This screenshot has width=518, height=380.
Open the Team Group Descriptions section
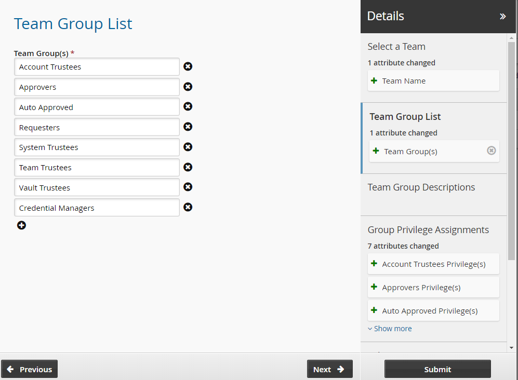[421, 187]
